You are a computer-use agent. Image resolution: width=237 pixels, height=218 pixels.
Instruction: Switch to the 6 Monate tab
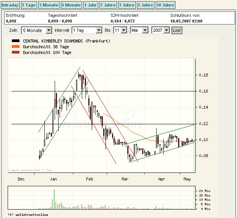(x=71, y=5)
